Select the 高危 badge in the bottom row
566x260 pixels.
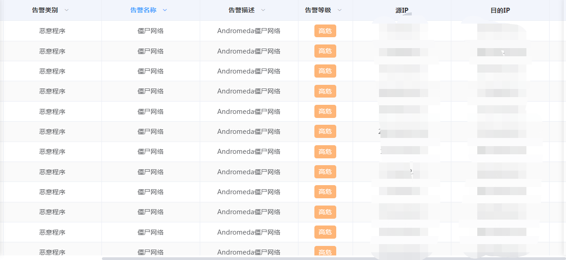click(325, 252)
